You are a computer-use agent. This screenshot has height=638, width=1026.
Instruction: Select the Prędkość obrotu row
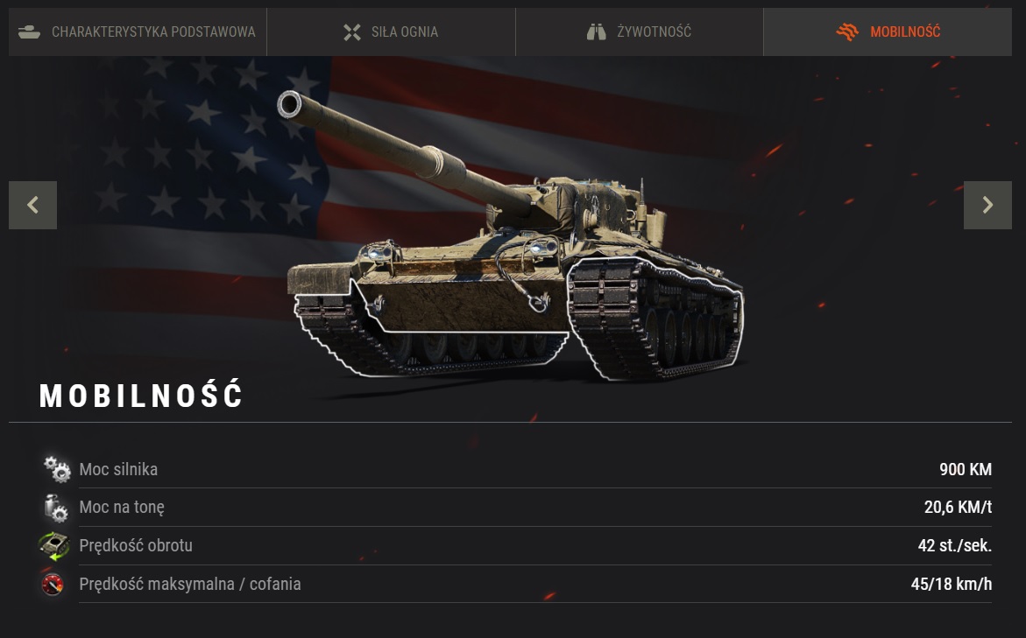point(515,546)
